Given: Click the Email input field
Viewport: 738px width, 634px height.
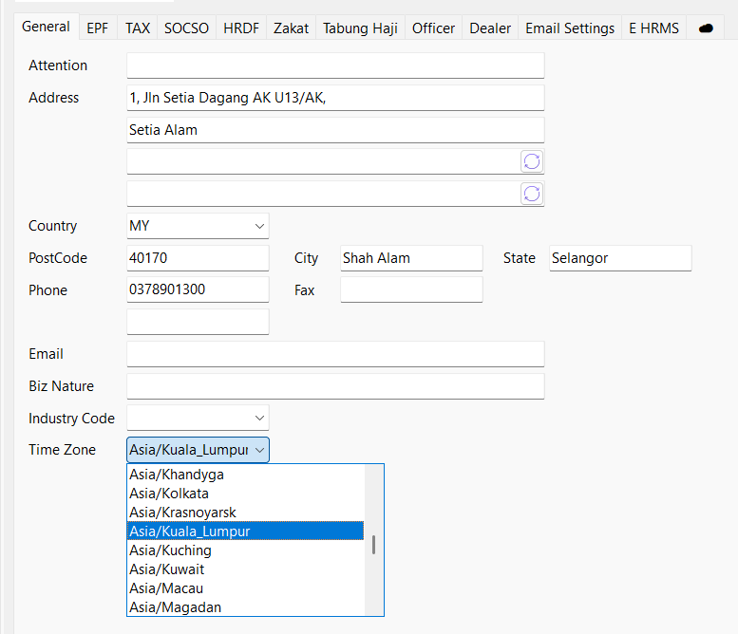Looking at the screenshot, I should [x=334, y=354].
